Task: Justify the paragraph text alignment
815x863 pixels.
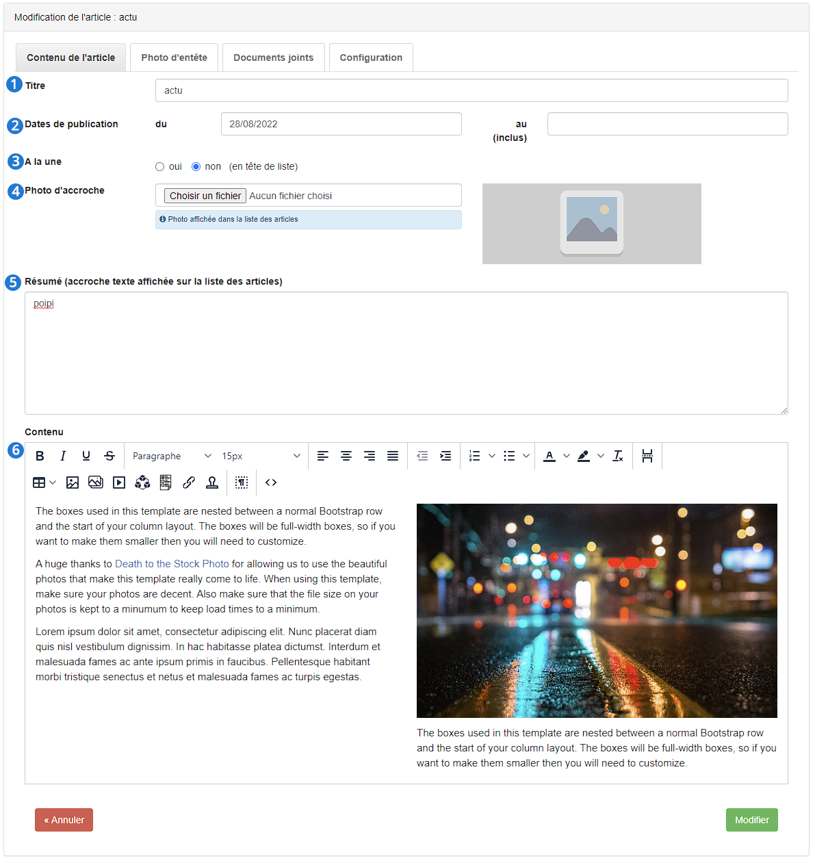Action: pos(393,456)
